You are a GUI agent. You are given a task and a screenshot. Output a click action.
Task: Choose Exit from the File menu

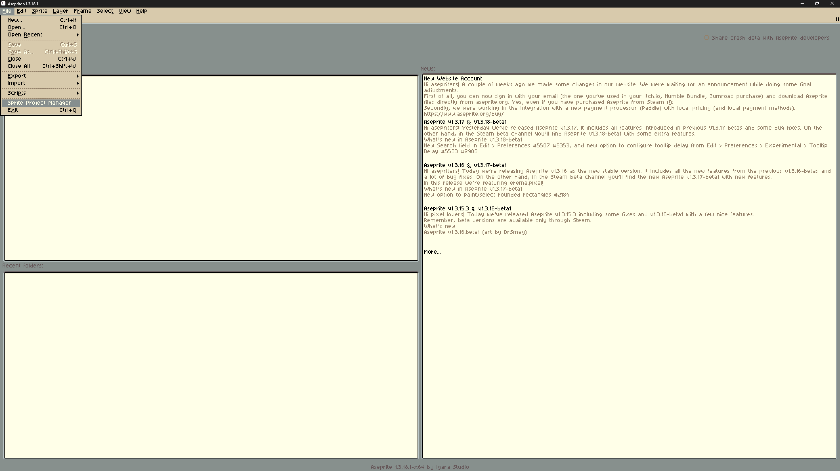point(41,110)
